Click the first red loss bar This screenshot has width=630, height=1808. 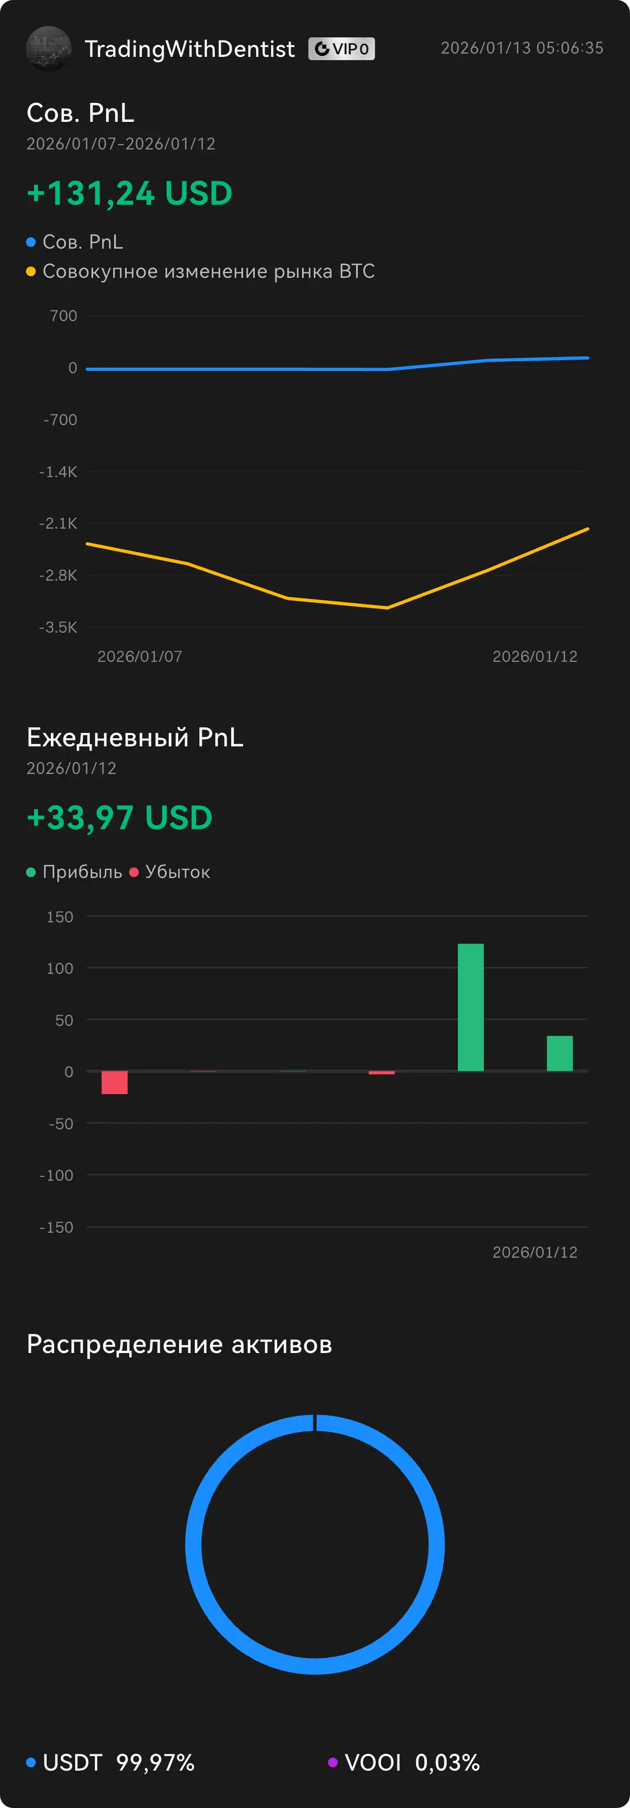point(114,1082)
